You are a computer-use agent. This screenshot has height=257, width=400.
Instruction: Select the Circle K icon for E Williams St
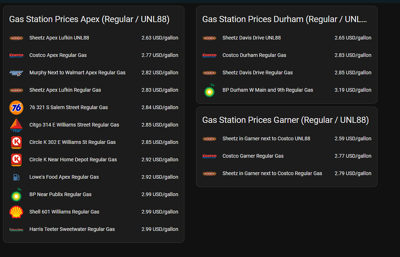(16, 142)
